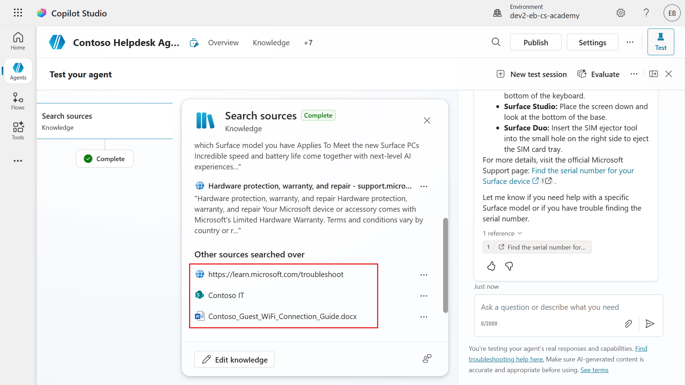Open the settings gear in top bar
Image resolution: width=685 pixels, height=385 pixels.
(x=621, y=13)
